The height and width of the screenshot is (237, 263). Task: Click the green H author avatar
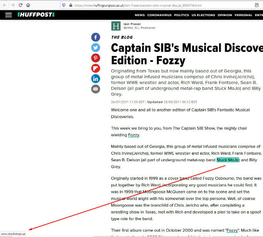tap(116, 26)
